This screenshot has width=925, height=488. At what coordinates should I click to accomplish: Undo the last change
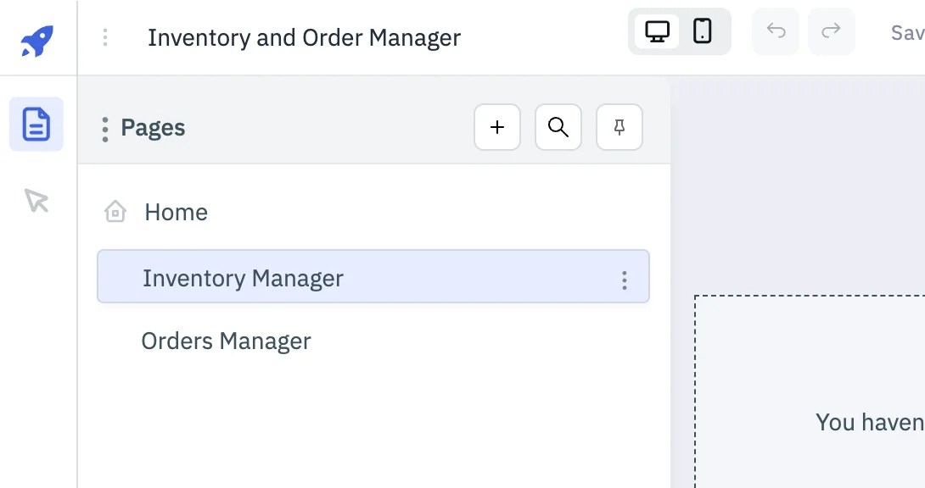pyautogui.click(x=775, y=31)
